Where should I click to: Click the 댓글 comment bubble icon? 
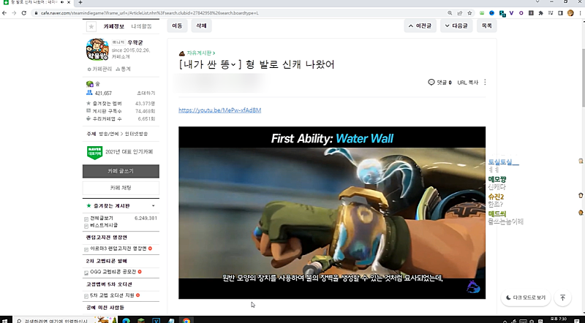point(431,82)
